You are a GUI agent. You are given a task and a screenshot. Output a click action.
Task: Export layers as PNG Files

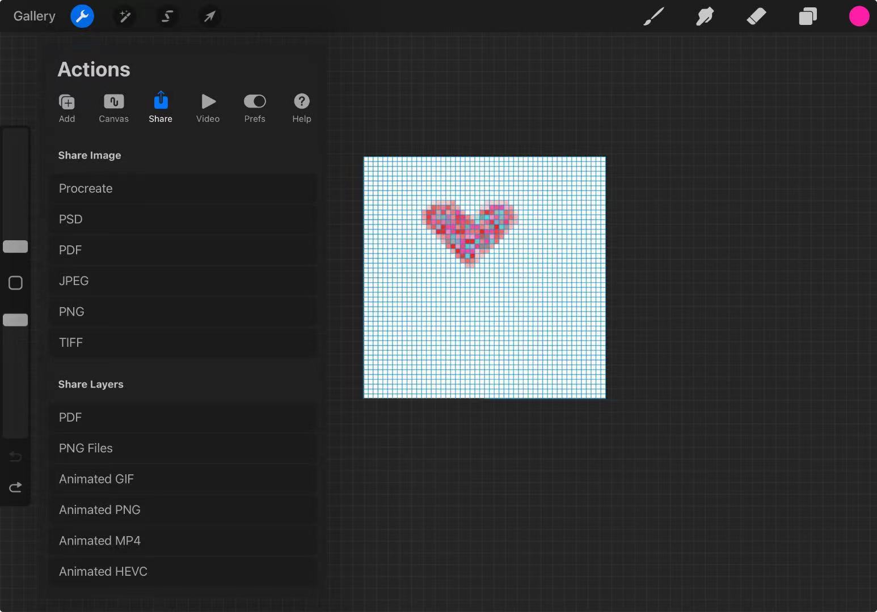pos(184,448)
